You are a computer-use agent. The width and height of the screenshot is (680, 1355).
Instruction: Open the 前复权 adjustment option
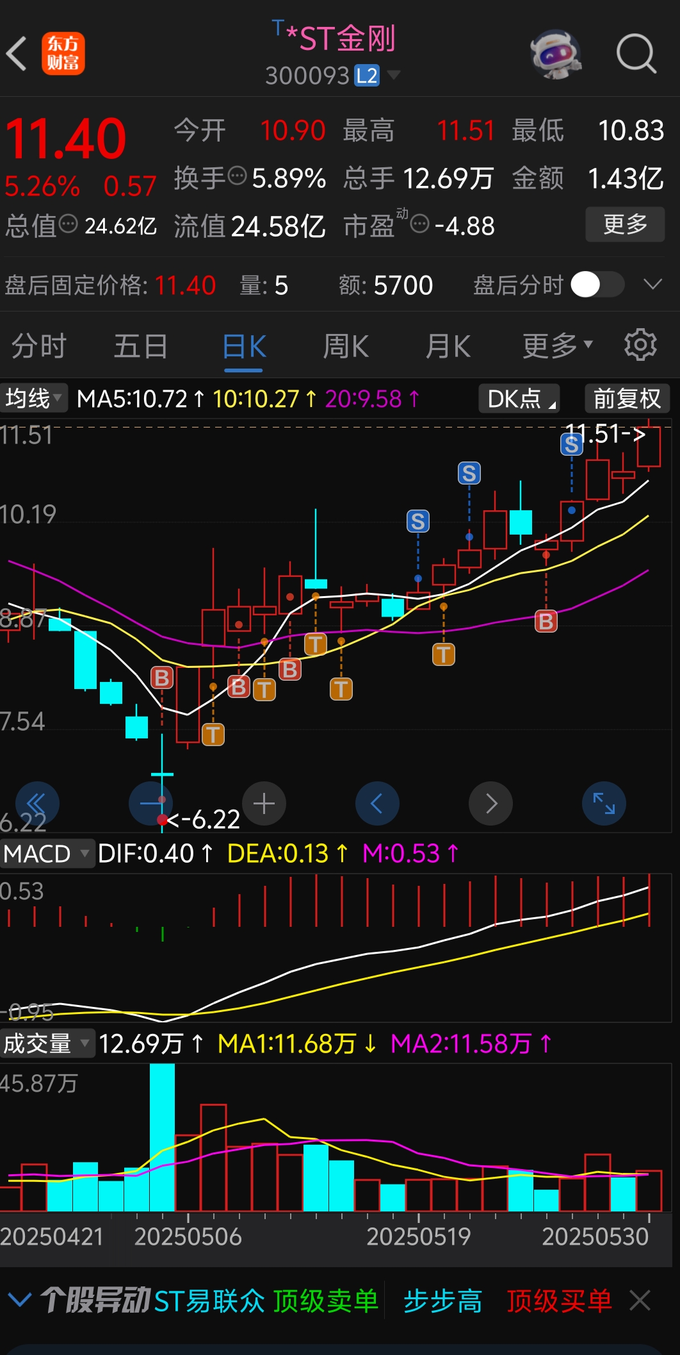(627, 399)
